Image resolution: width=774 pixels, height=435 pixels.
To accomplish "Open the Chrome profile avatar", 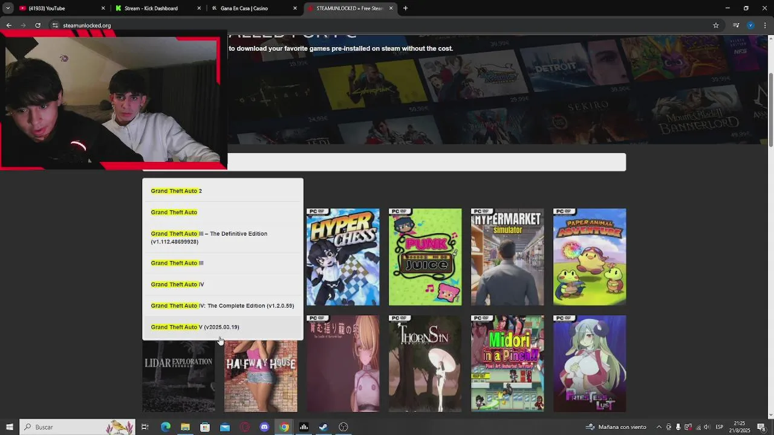I will pos(750,25).
